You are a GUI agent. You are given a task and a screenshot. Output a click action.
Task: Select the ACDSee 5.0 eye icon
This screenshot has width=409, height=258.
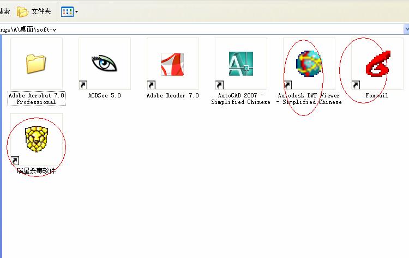pos(104,63)
